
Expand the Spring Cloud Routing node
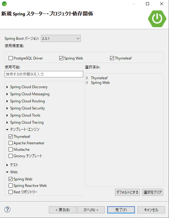(7, 101)
